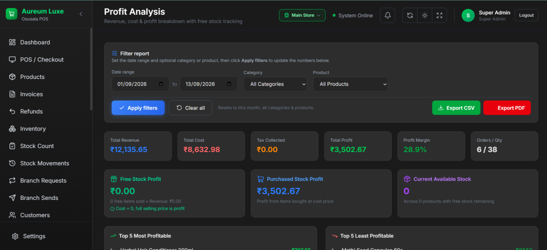Open calendar picker for start date 01/09/2026

[161, 84]
